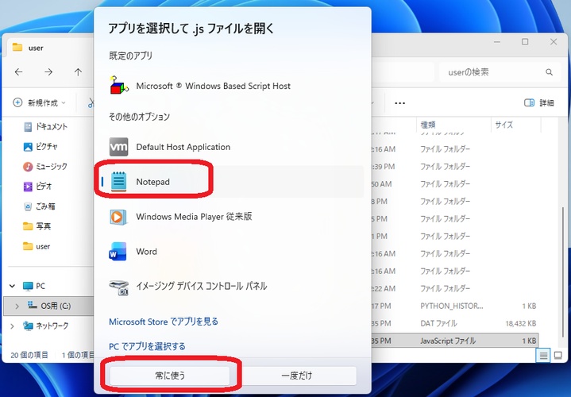This screenshot has height=397, width=571.
Task: Click the search magnifier icon
Action: [x=549, y=72]
